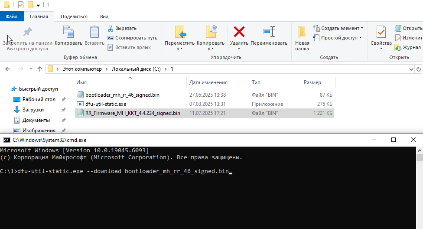This screenshot has height=229, width=423.
Task: Click Paste Shortcut button
Action: [x=129, y=47]
